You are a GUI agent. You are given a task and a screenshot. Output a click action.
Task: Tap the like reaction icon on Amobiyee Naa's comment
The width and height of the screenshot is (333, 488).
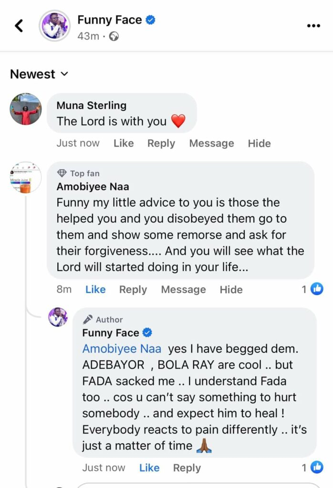[x=317, y=289]
